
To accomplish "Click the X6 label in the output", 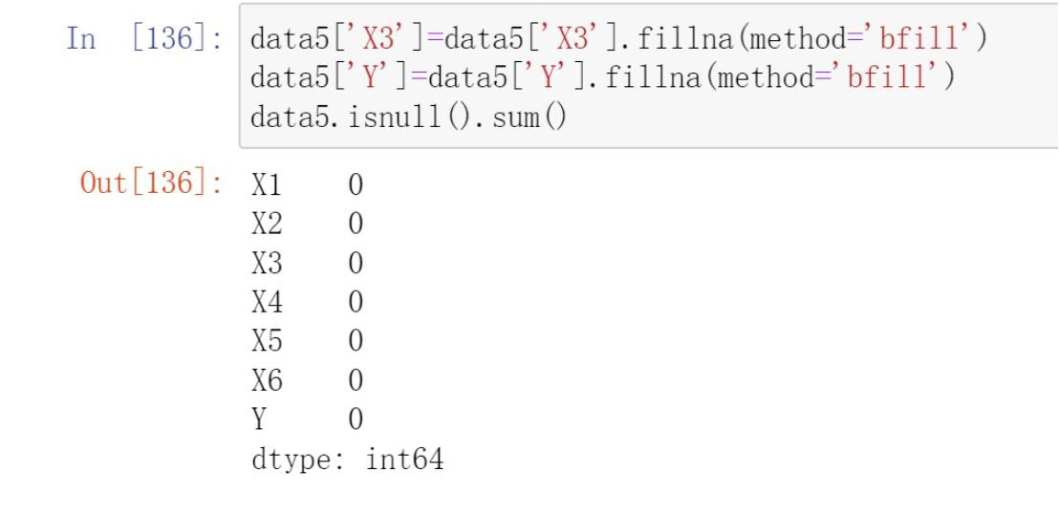I will point(267,381).
